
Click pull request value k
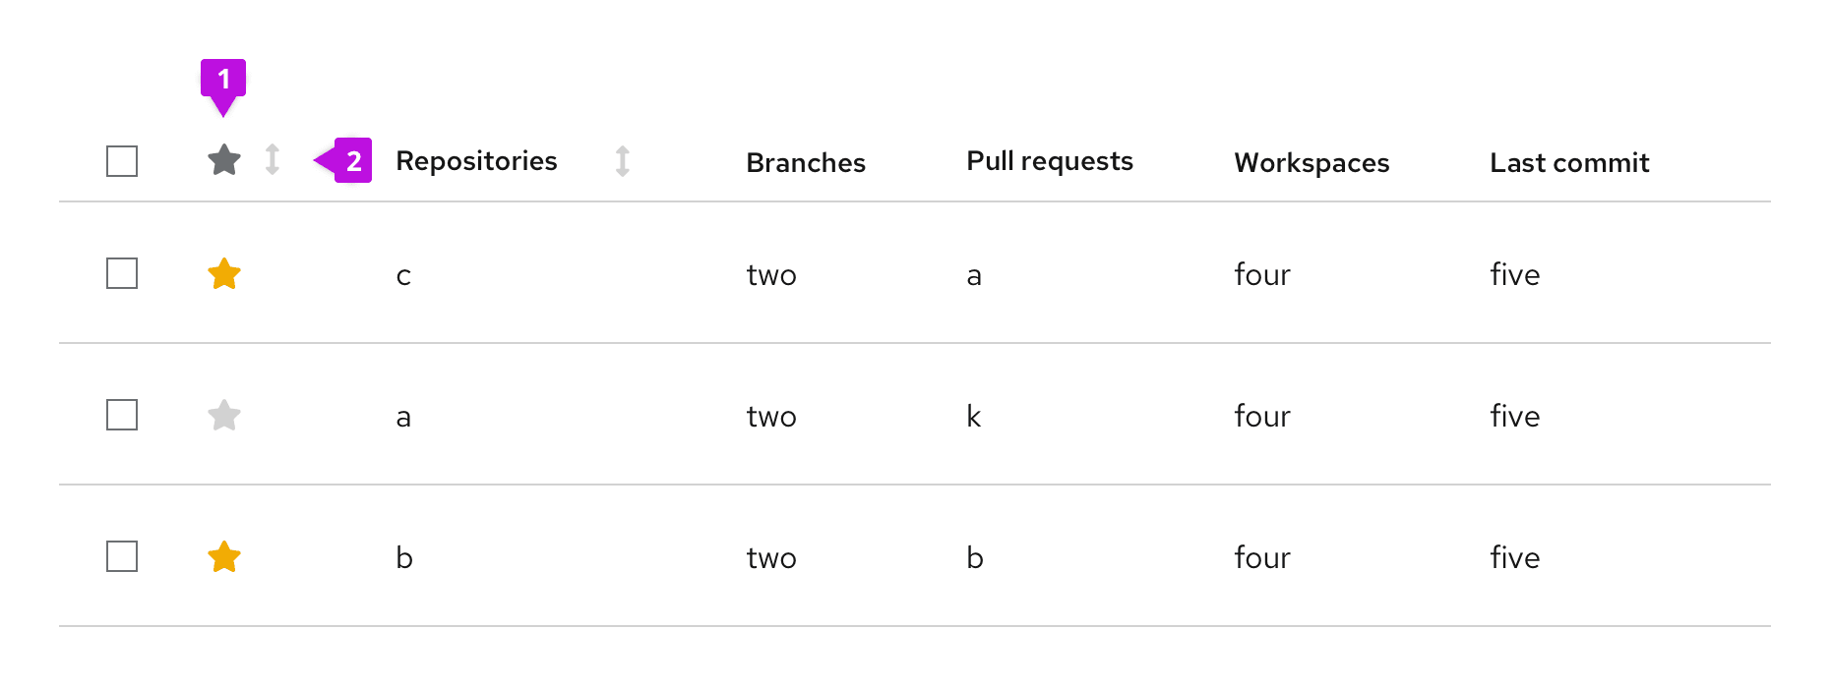974,417
